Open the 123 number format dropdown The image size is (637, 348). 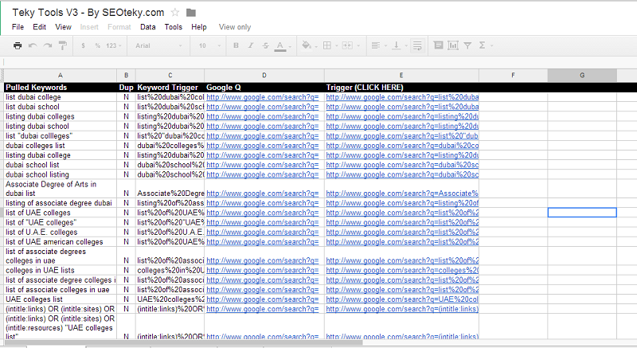113,45
